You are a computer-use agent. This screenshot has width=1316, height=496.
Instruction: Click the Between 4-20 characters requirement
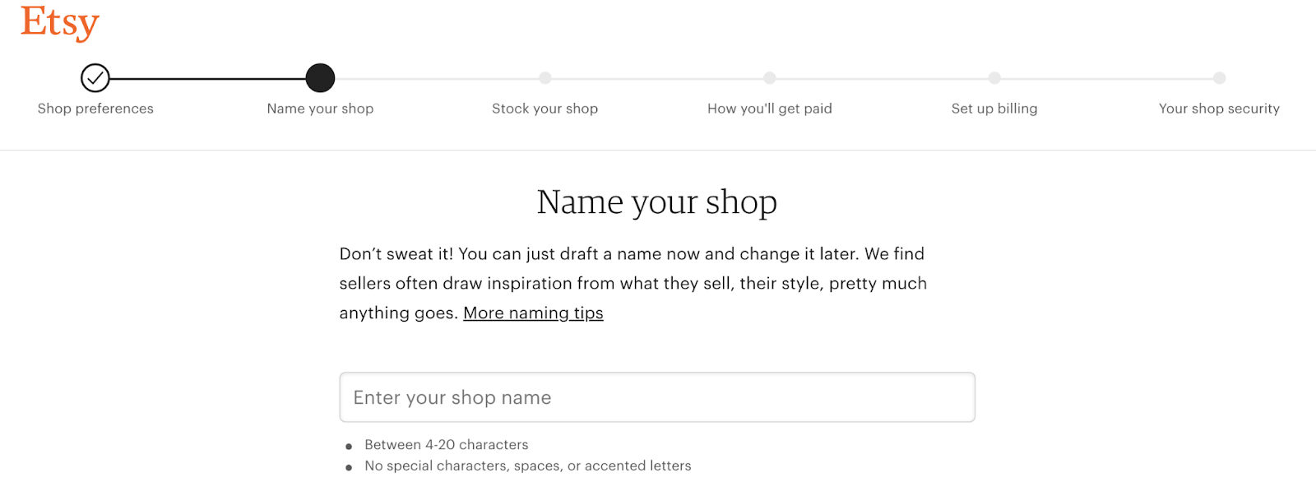tap(447, 445)
